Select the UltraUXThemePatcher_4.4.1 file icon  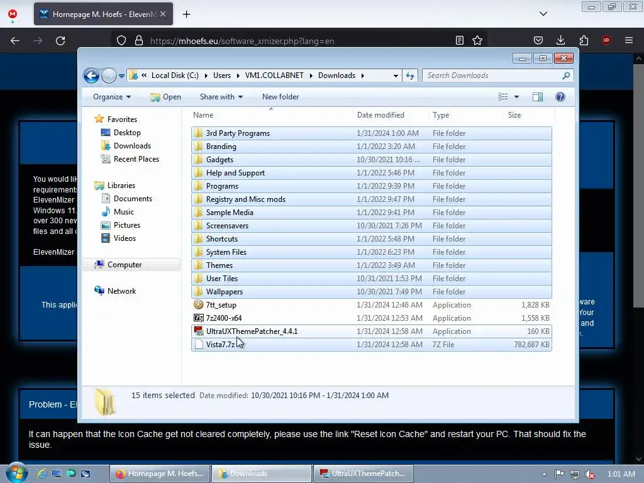pos(198,331)
